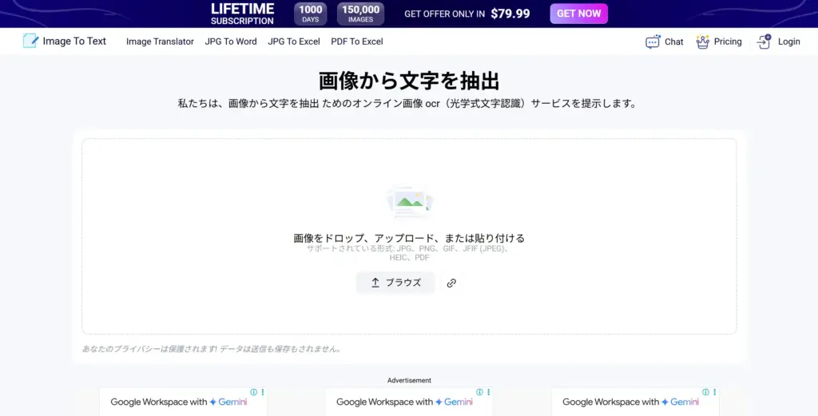Open the PDF To Excel tool

point(357,42)
